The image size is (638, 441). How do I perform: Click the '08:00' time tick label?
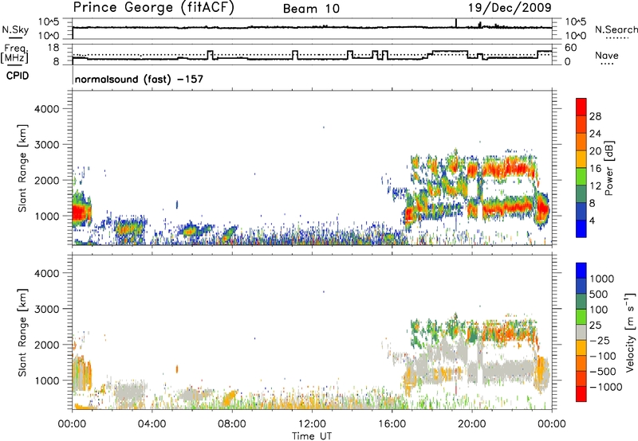[x=232, y=424]
